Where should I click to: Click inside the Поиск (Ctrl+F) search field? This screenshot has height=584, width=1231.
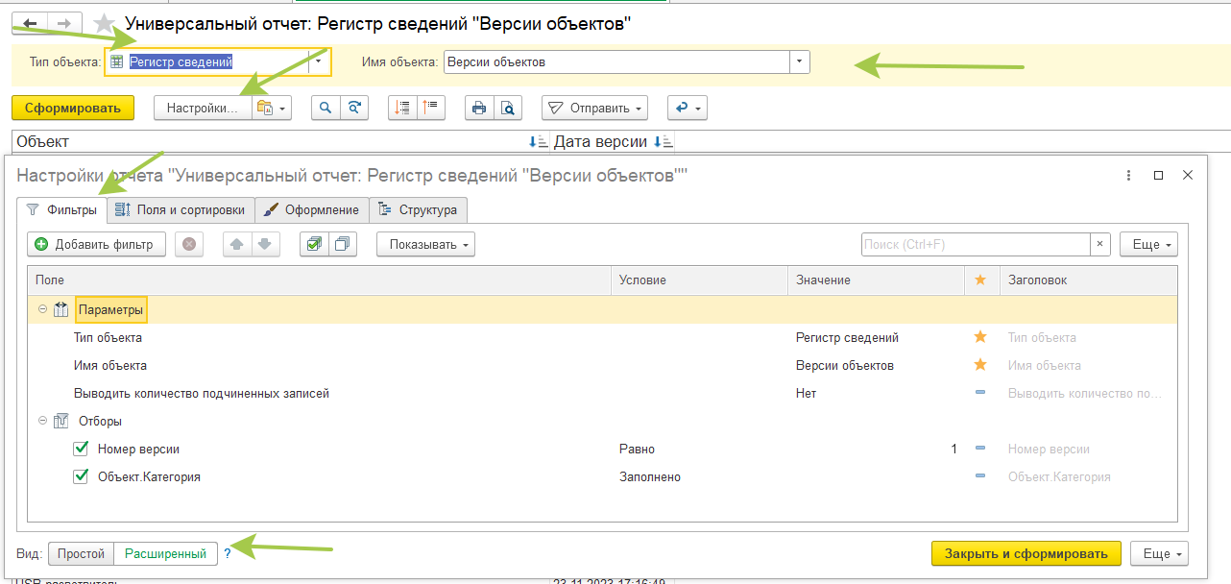pos(970,244)
